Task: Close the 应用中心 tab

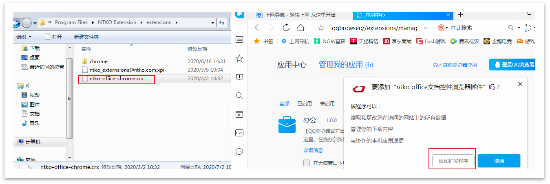Action: point(448,15)
